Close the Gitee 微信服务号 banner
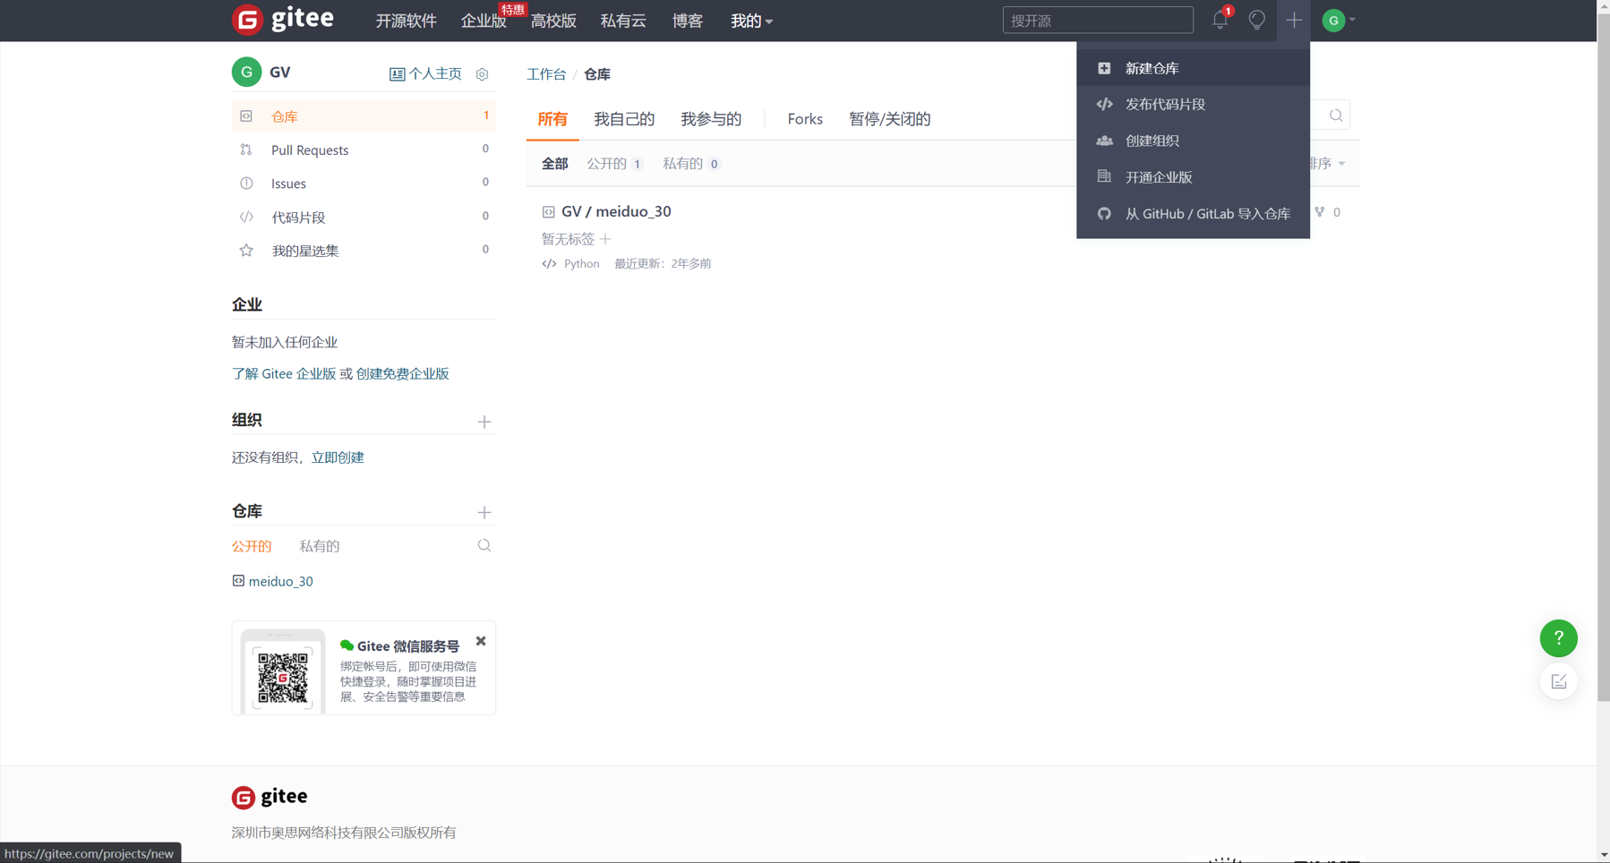This screenshot has height=863, width=1610. tap(481, 641)
